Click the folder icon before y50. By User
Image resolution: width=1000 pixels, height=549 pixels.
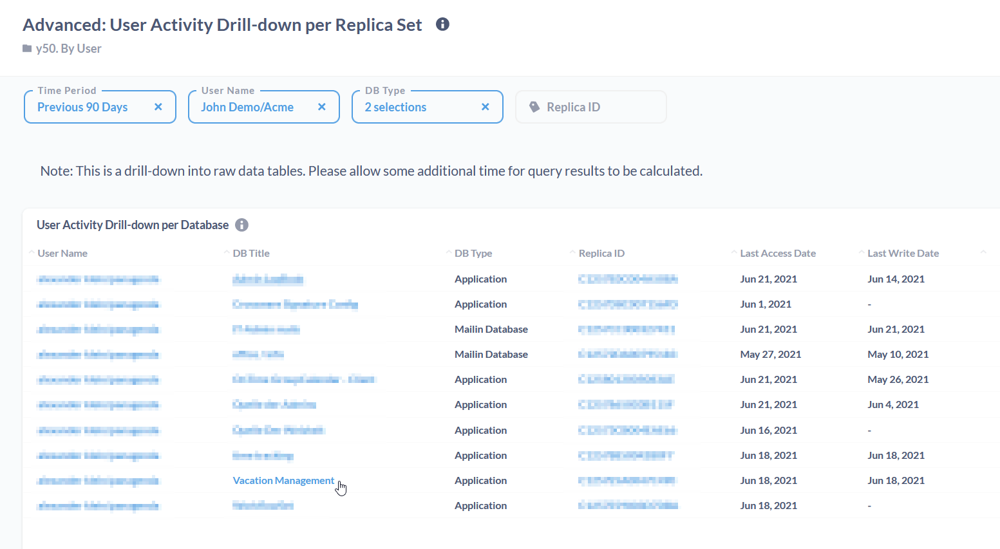click(27, 49)
